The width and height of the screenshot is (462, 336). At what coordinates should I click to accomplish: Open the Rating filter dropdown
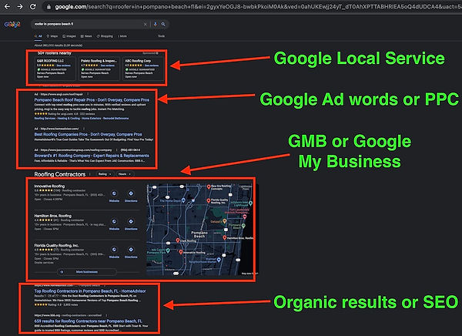click(105, 174)
